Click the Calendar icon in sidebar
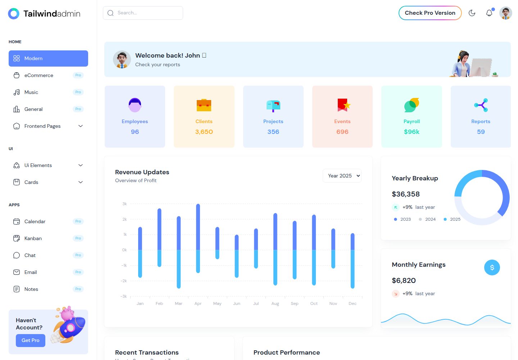518x360 pixels. pos(17,221)
